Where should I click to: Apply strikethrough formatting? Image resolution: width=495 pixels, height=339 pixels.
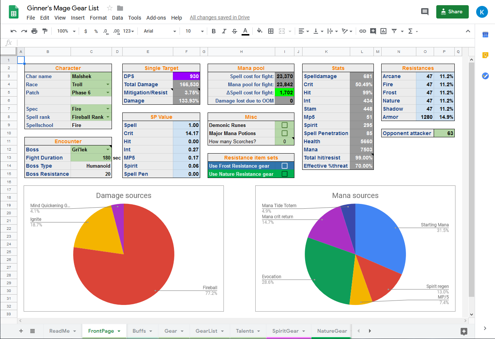tap(234, 31)
